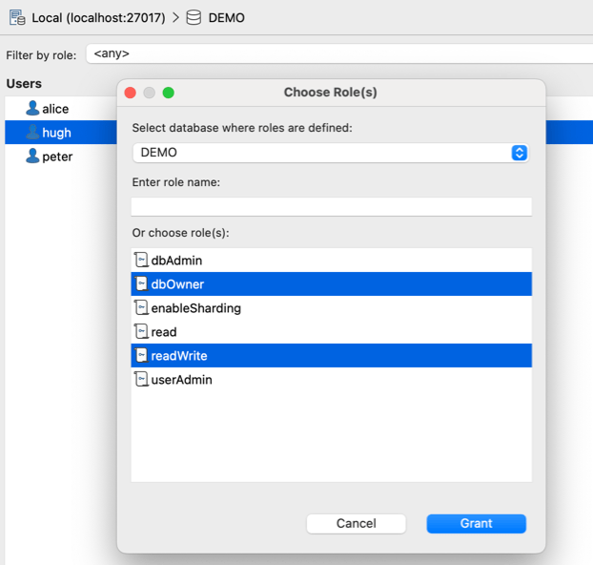Click the user icon next to alice

click(32, 109)
